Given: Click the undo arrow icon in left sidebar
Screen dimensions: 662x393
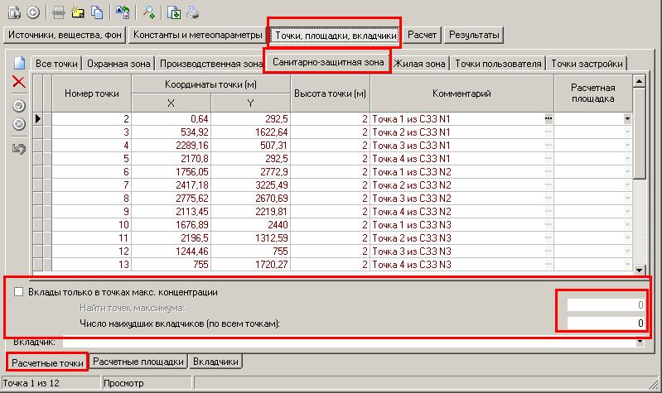Looking at the screenshot, I should [x=18, y=149].
